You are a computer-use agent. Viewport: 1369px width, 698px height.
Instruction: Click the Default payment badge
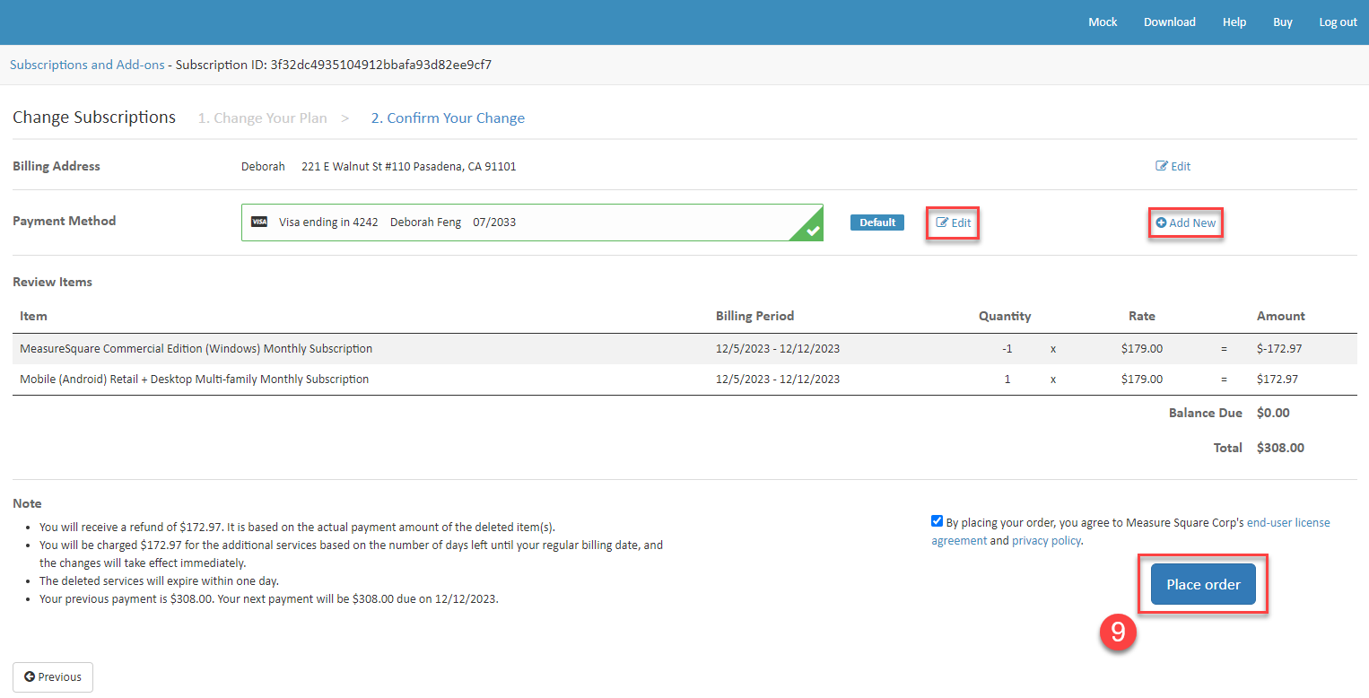[x=877, y=222]
